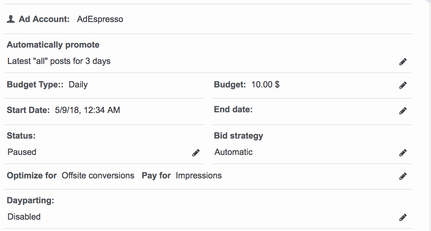The height and width of the screenshot is (231, 431).
Task: Edit the Automatically promote setting with pencil
Action: (403, 62)
